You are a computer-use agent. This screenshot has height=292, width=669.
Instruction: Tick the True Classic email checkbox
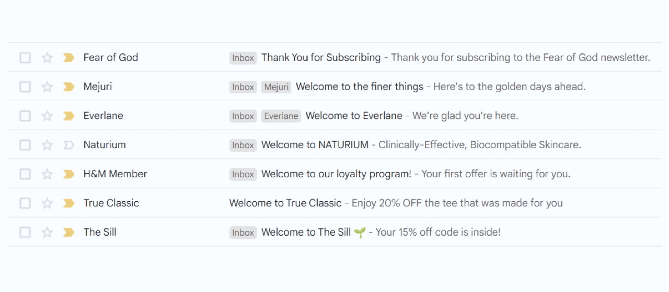coord(25,203)
